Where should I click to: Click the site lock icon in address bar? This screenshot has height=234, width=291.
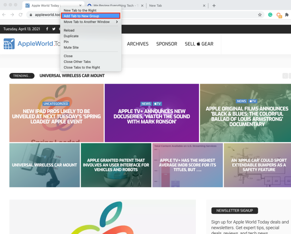31,15
